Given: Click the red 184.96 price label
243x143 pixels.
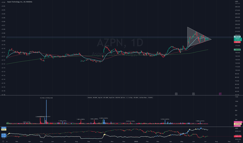Looking at the screenshot, I should [237, 42].
